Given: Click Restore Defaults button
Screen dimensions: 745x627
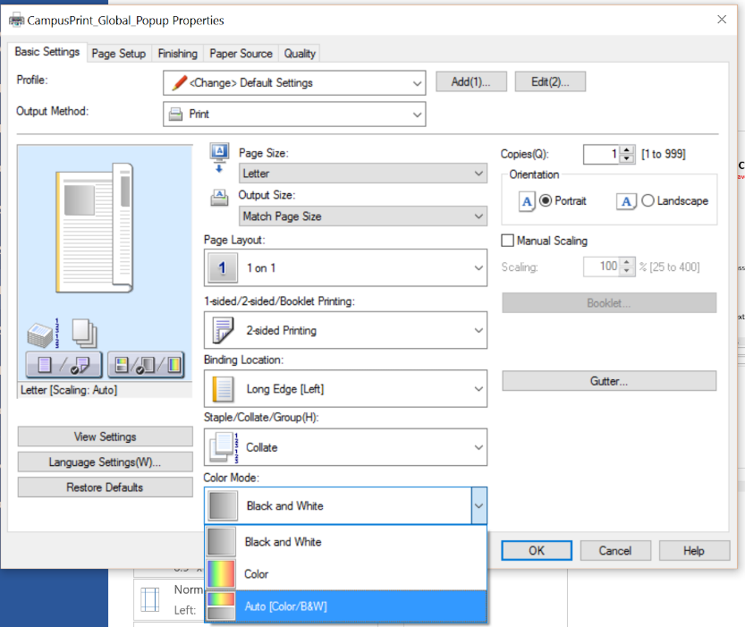Looking at the screenshot, I should pyautogui.click(x=105, y=487).
